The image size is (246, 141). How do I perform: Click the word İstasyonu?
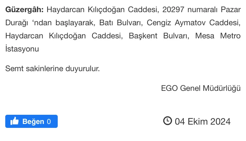22,49
